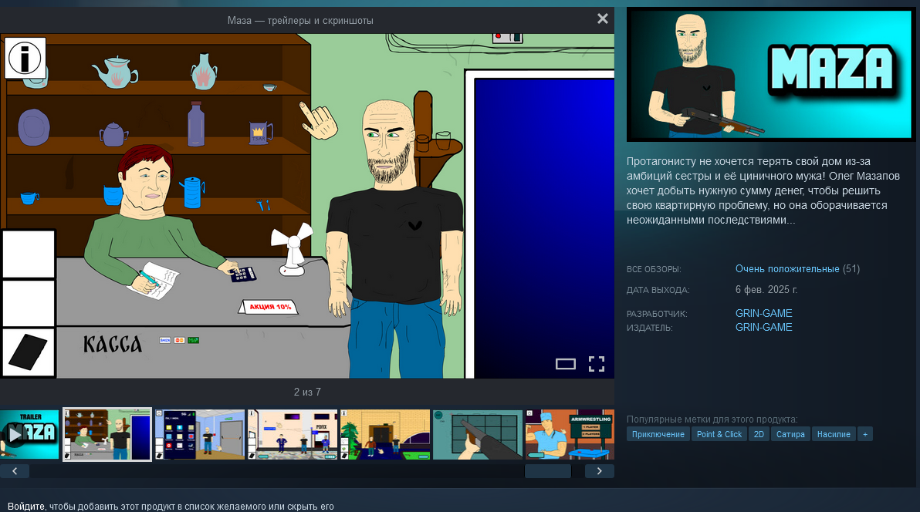920x512 pixels.
Task: Click the pointing hand cursor in screenshot
Action: (319, 121)
